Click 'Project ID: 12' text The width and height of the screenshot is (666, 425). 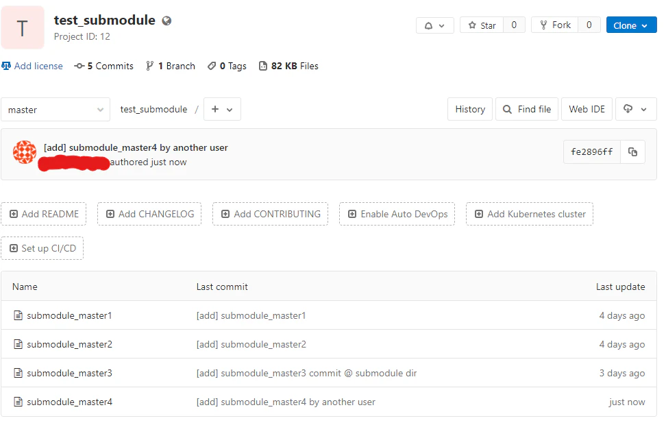pyautogui.click(x=82, y=36)
